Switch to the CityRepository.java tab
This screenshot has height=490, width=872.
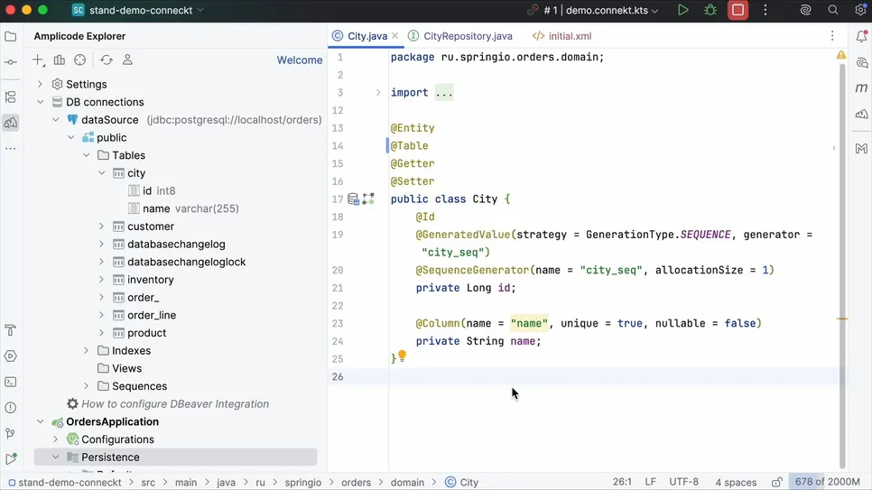(459, 36)
